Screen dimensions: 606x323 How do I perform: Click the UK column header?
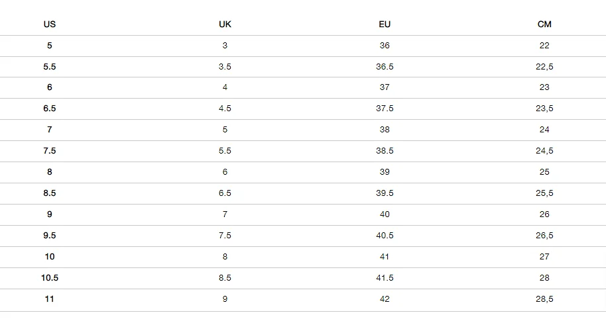225,24
